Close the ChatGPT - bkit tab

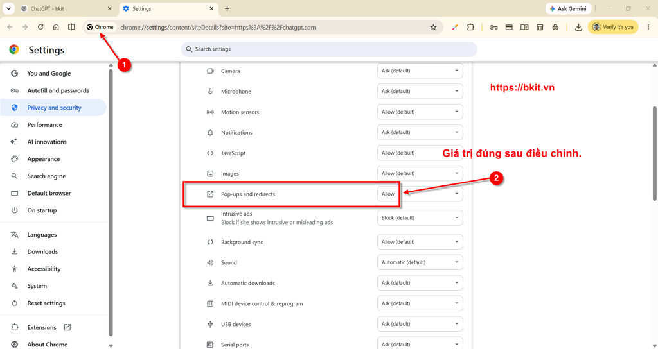coord(109,8)
